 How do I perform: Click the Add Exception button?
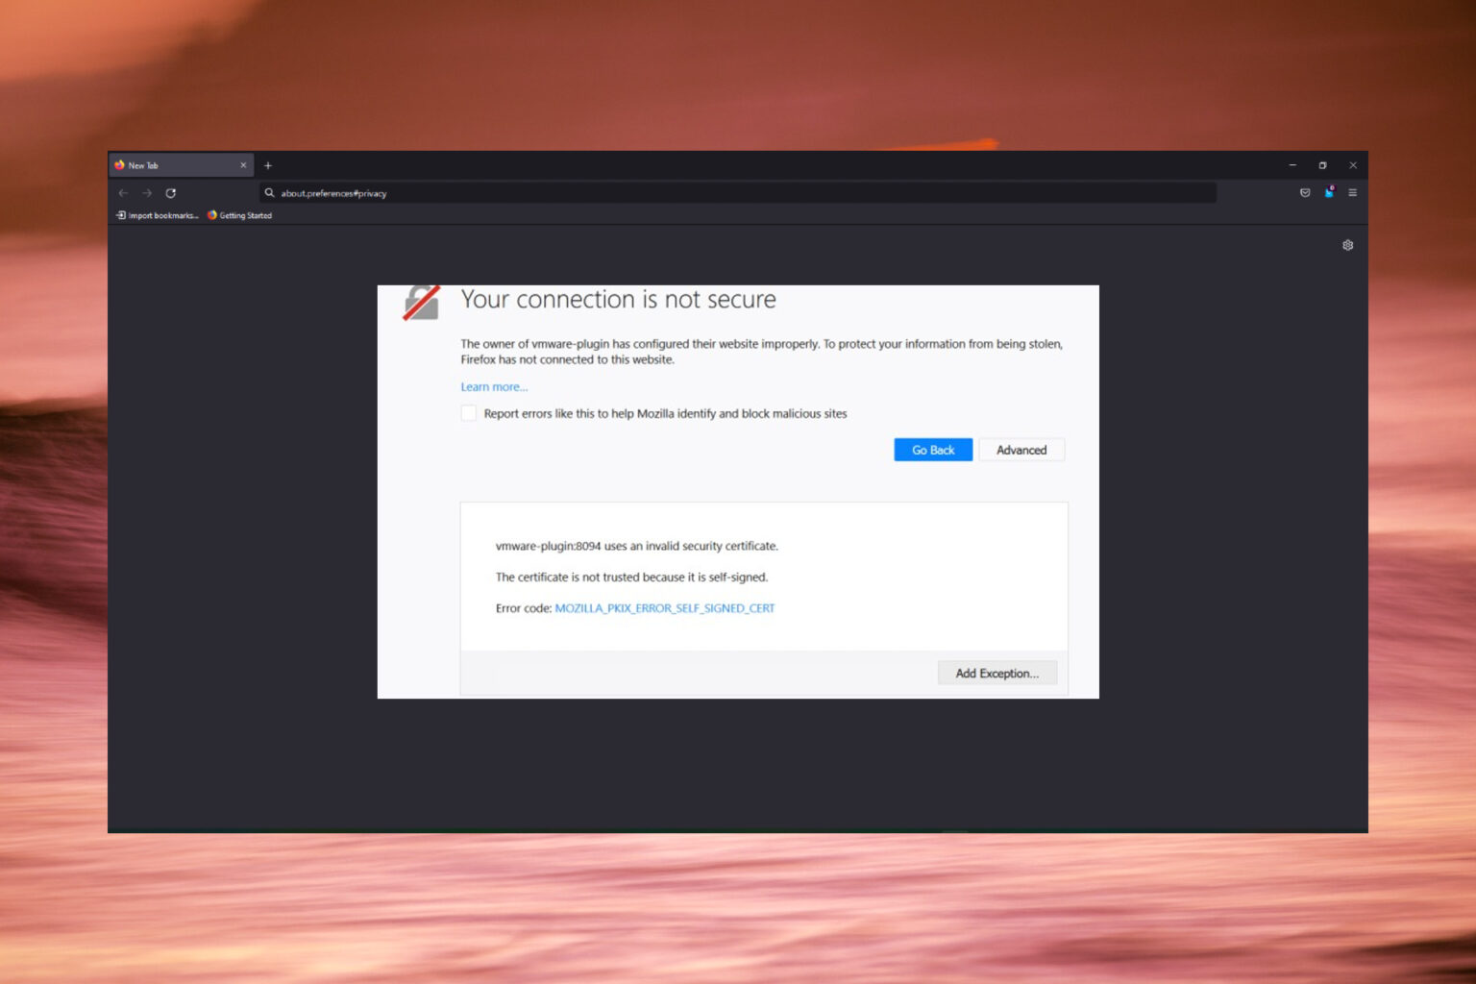[x=996, y=673]
